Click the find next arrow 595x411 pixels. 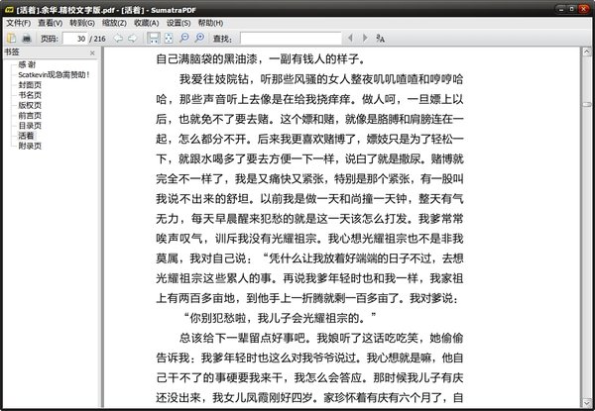(365, 38)
